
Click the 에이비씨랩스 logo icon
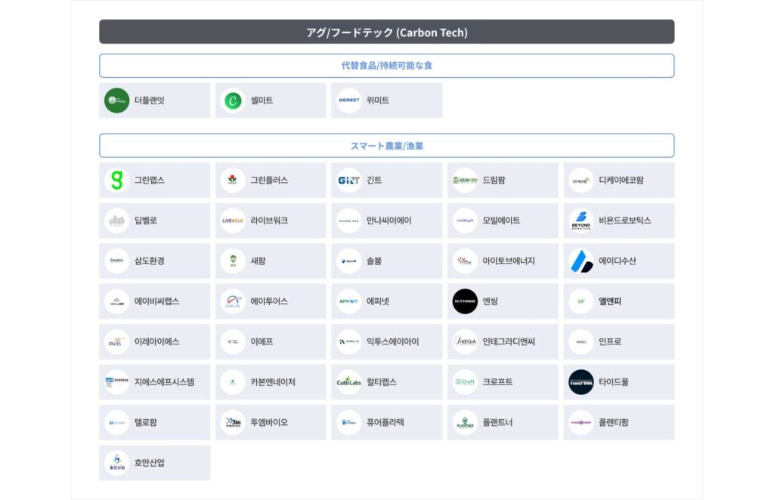(117, 301)
